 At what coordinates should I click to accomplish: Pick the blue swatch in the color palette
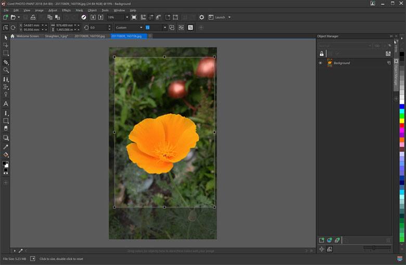coord(401,107)
